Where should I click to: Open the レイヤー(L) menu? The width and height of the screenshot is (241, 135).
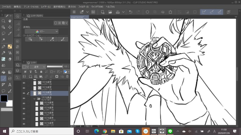click(45, 6)
